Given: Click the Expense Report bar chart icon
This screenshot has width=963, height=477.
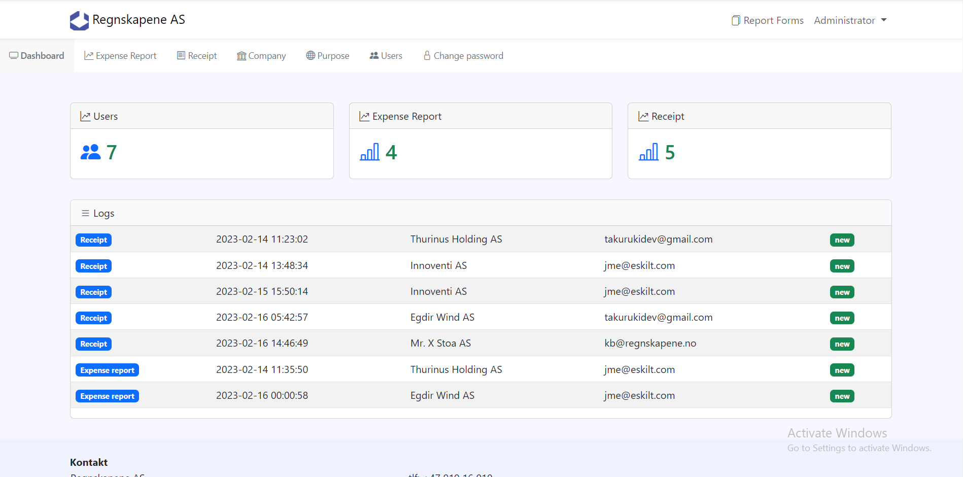Looking at the screenshot, I should pos(369,152).
